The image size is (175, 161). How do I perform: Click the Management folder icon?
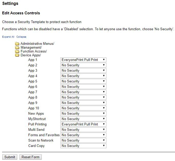tap(17, 48)
